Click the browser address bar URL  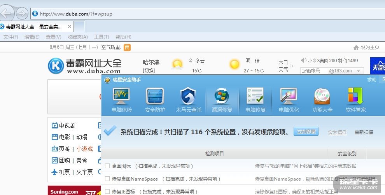(76, 14)
